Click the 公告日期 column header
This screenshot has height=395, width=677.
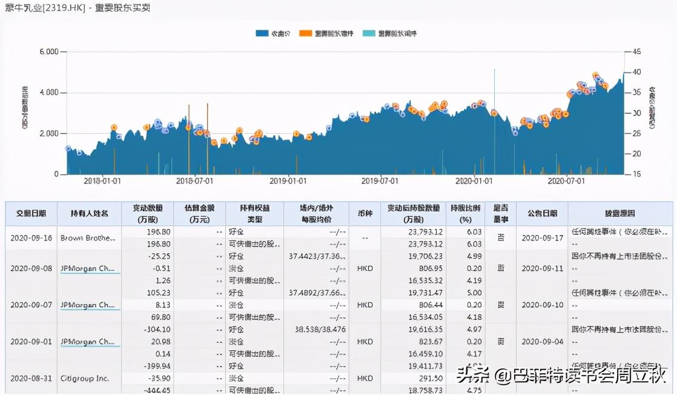coord(542,214)
